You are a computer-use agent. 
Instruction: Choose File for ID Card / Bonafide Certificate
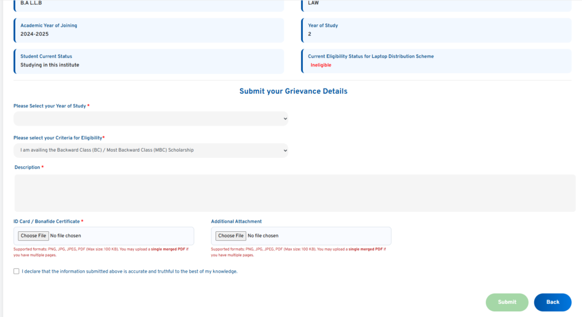coord(34,236)
